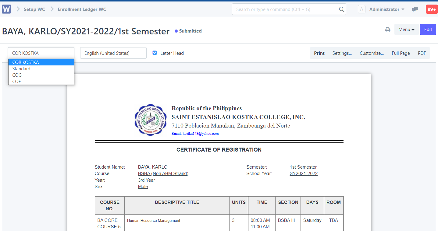Click the blue Edit button

(x=428, y=30)
